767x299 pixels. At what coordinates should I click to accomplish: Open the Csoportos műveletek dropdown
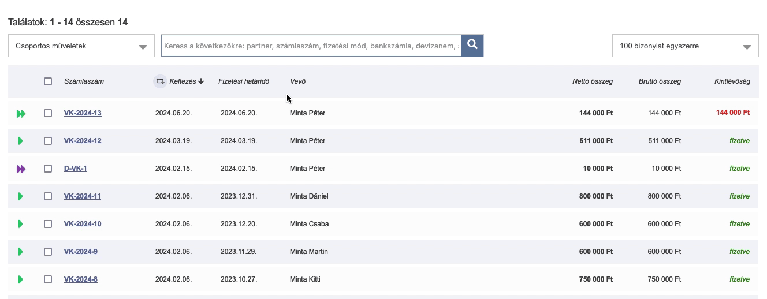coord(81,46)
